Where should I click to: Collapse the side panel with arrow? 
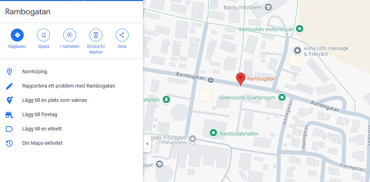147,144
